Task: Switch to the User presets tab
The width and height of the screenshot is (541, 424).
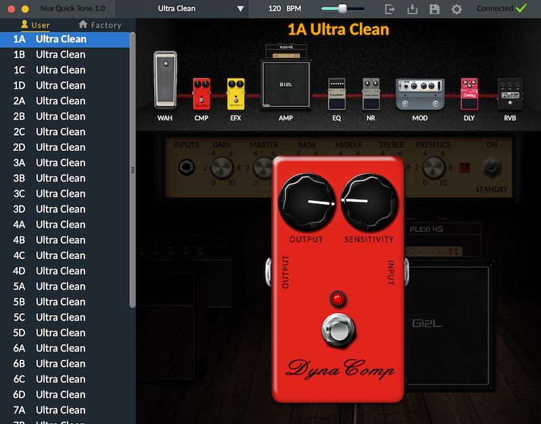Action: click(35, 25)
